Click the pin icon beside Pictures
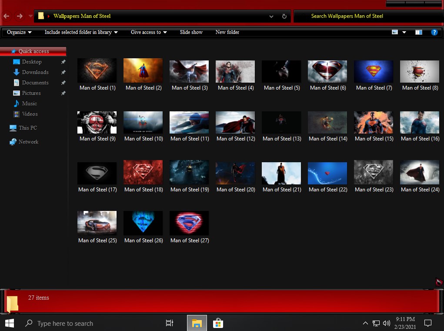This screenshot has height=331, width=444. click(63, 93)
